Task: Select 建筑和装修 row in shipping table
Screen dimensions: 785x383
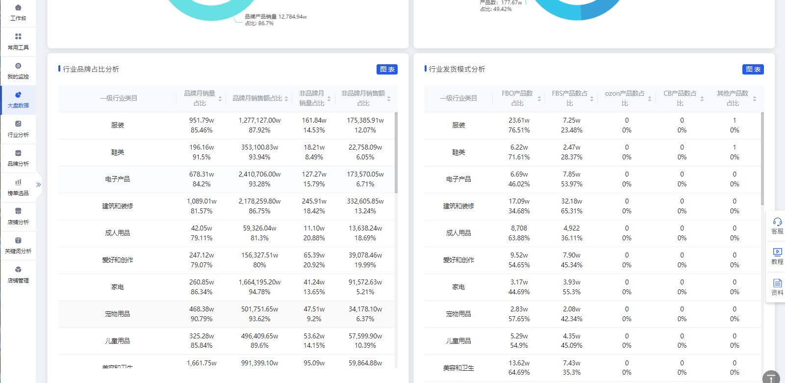Action: 593,206
